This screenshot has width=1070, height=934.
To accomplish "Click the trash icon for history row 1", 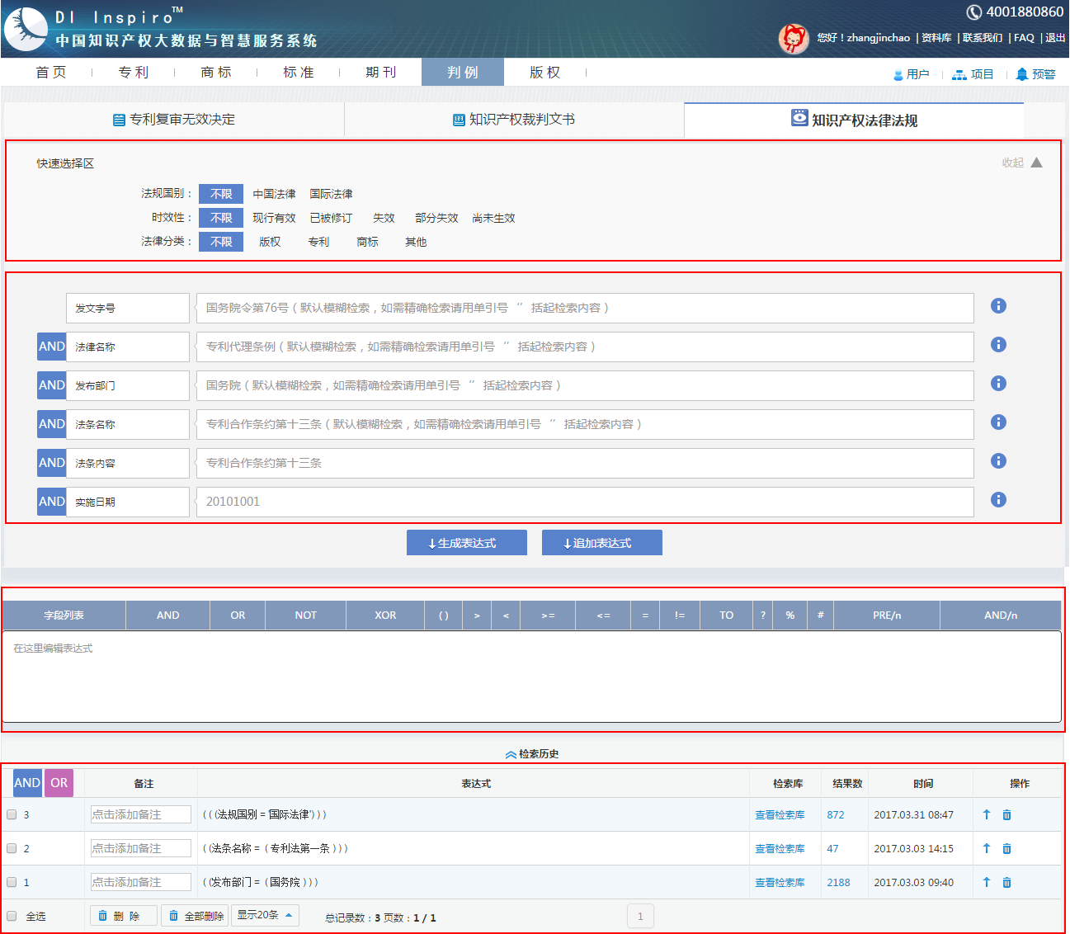I will click(1006, 883).
